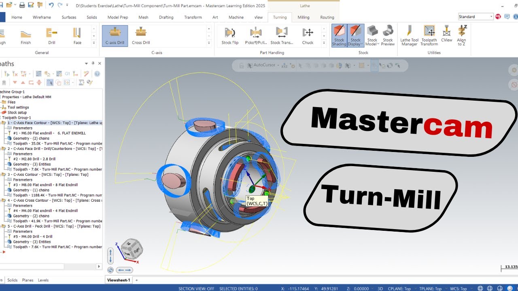
Task: Collapse operation 1 C-Axis Face Contour
Action: pyautogui.click(x=0, y=123)
